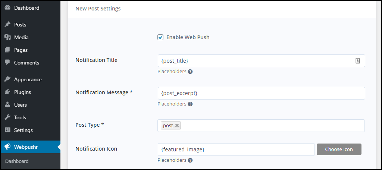The width and height of the screenshot is (382, 170).
Task: Click the Users person icon
Action: [x=7, y=105]
